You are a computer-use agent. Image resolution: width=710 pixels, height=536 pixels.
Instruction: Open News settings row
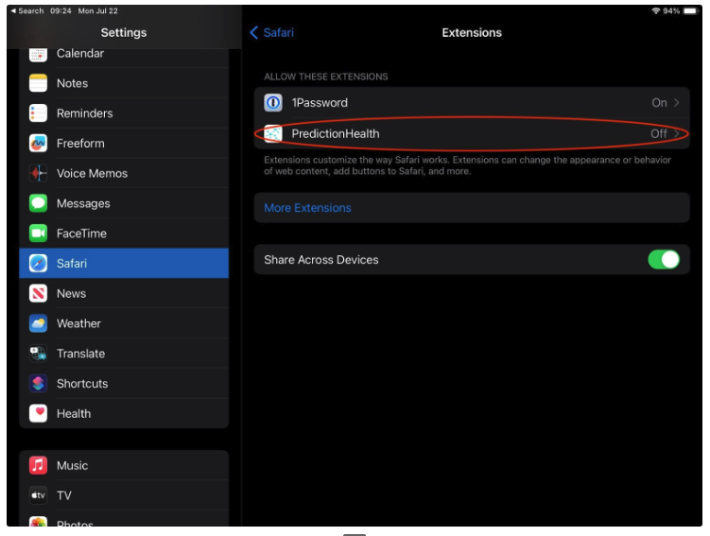[124, 293]
